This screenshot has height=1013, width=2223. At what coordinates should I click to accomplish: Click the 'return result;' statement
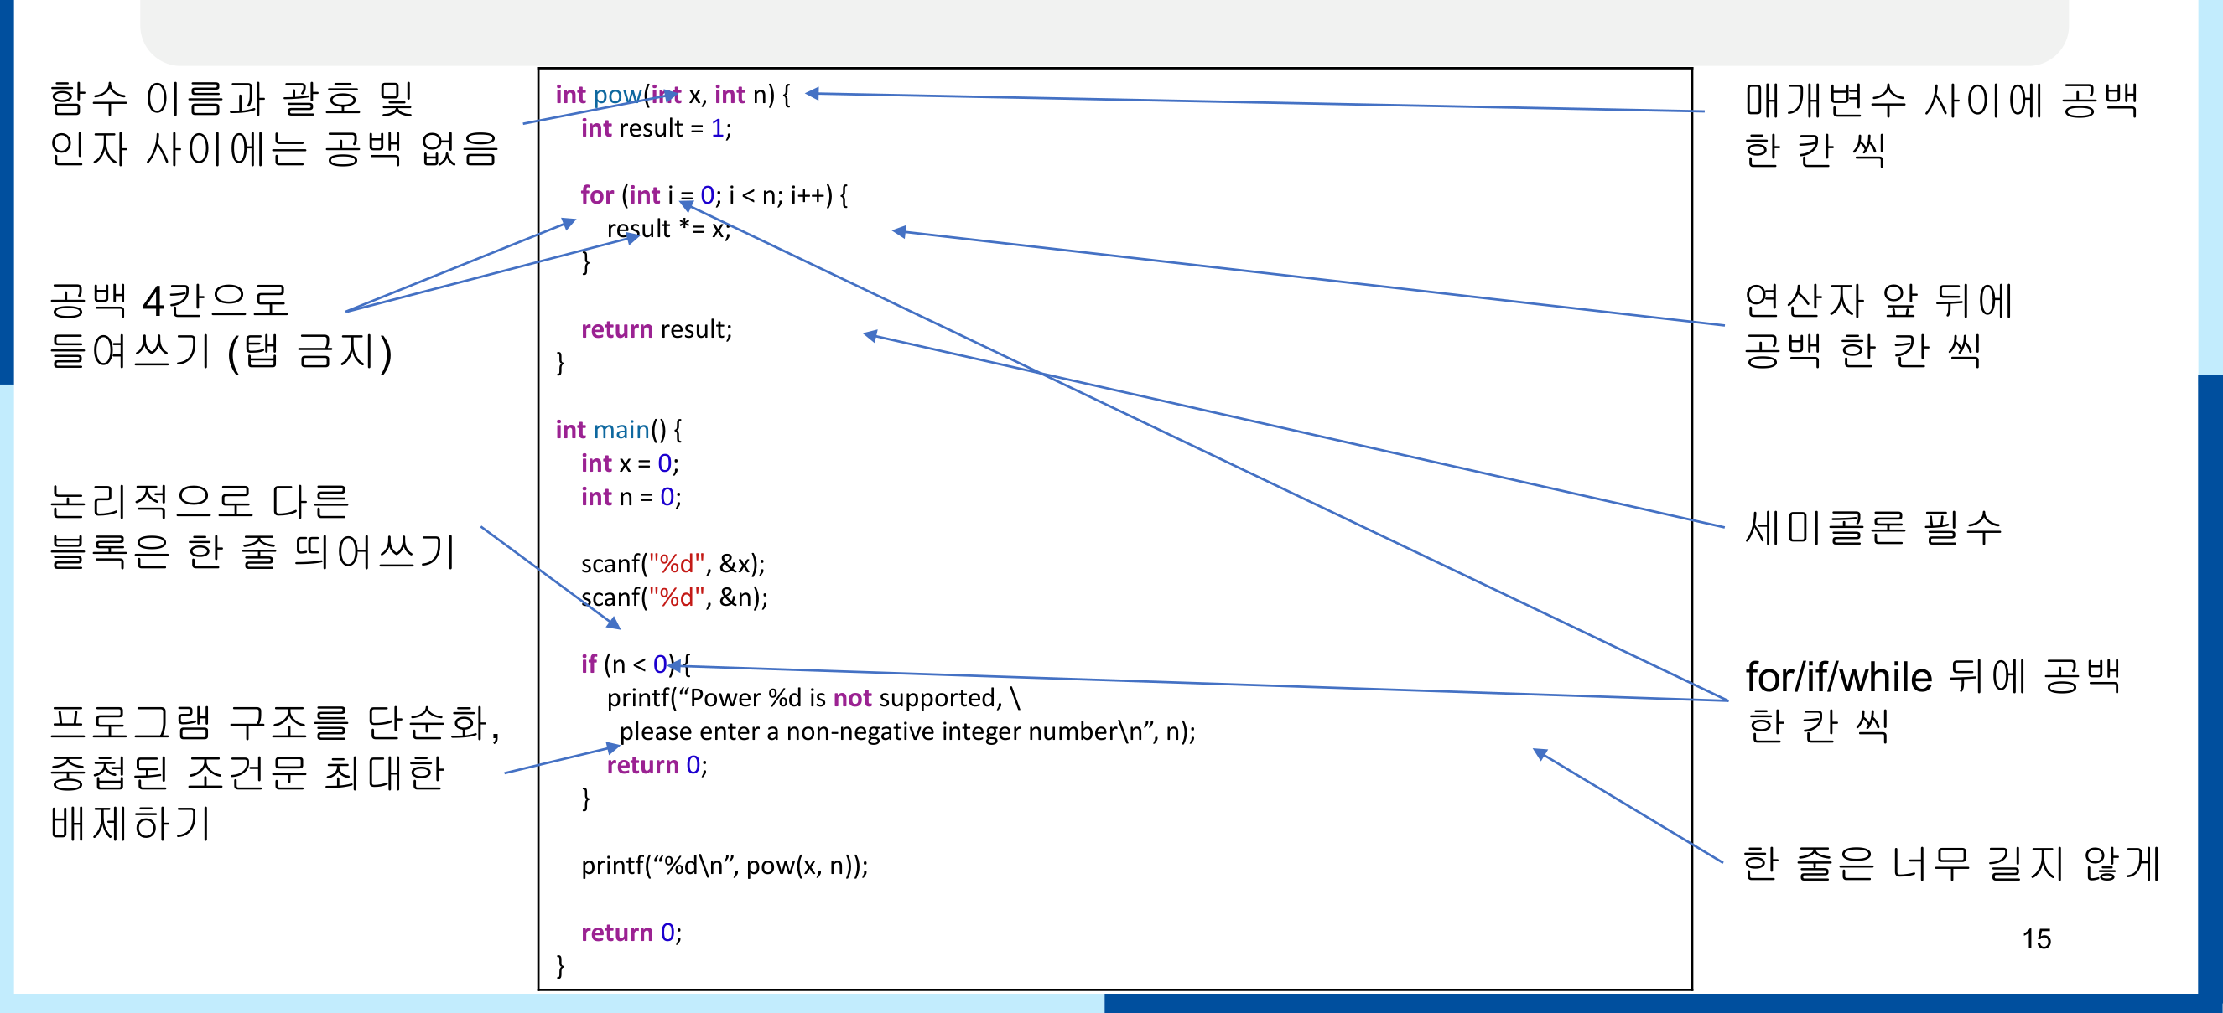(656, 329)
